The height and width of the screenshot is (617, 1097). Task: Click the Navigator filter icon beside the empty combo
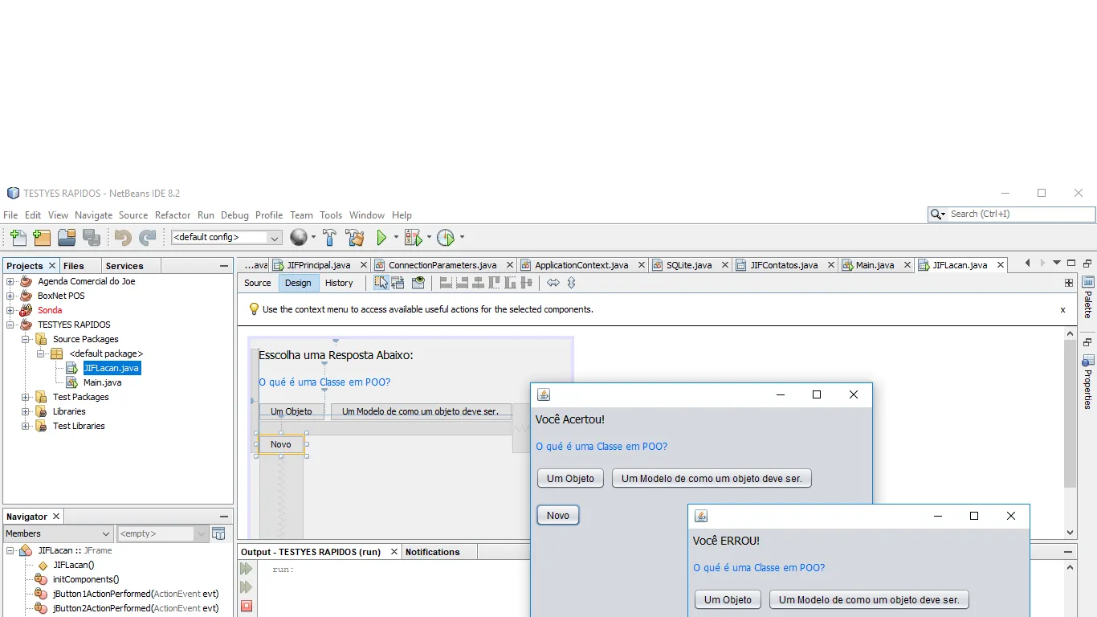(218, 533)
